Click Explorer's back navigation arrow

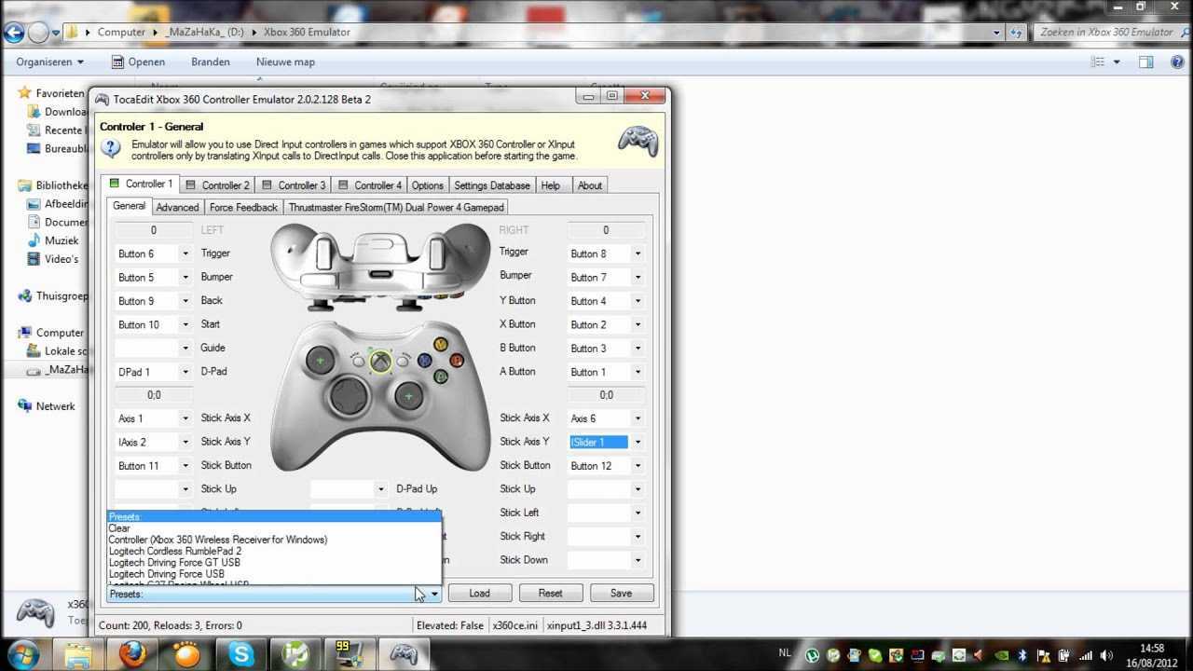[x=14, y=33]
